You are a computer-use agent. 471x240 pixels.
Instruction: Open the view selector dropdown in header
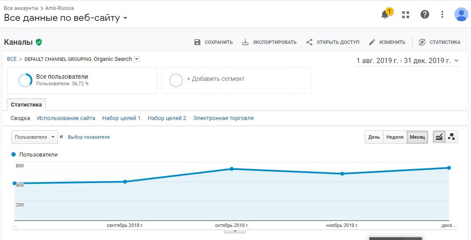click(125, 18)
